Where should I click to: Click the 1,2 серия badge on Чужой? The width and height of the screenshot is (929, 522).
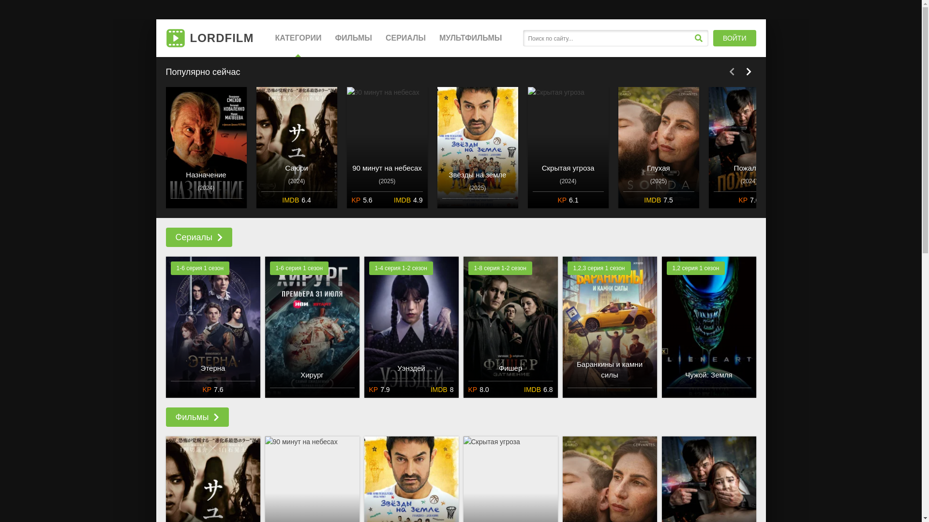point(695,268)
